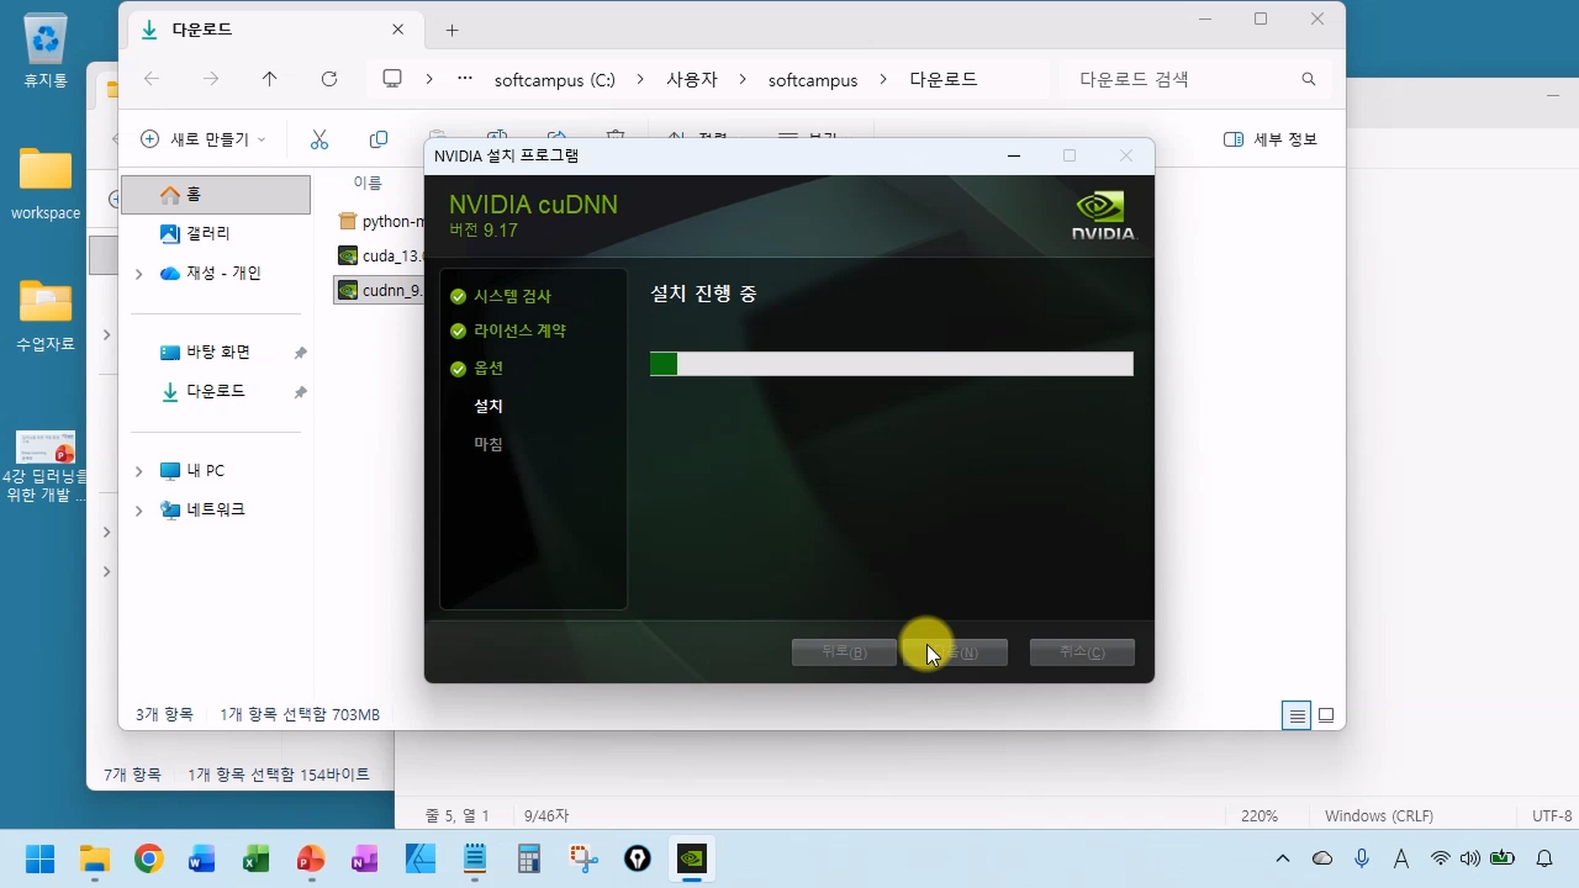Screen dimensions: 1579x888
Task: Expand breadcrumb chevron after 사용자
Action: pyautogui.click(x=743, y=80)
